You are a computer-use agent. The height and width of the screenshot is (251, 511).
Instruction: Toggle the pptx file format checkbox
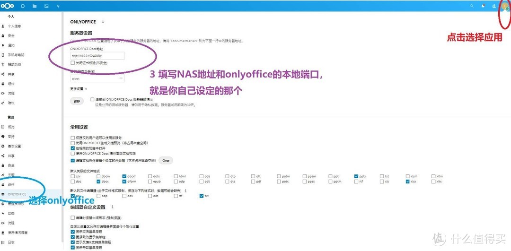(x=356, y=176)
